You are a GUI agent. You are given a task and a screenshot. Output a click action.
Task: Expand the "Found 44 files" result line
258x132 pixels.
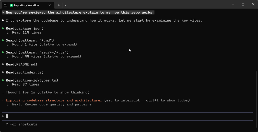tap(46, 56)
